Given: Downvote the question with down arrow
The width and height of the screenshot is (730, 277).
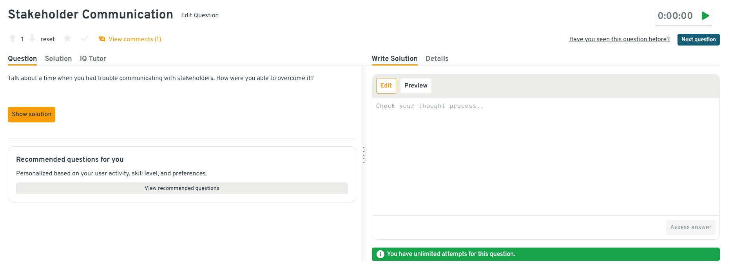Looking at the screenshot, I should click(x=32, y=38).
